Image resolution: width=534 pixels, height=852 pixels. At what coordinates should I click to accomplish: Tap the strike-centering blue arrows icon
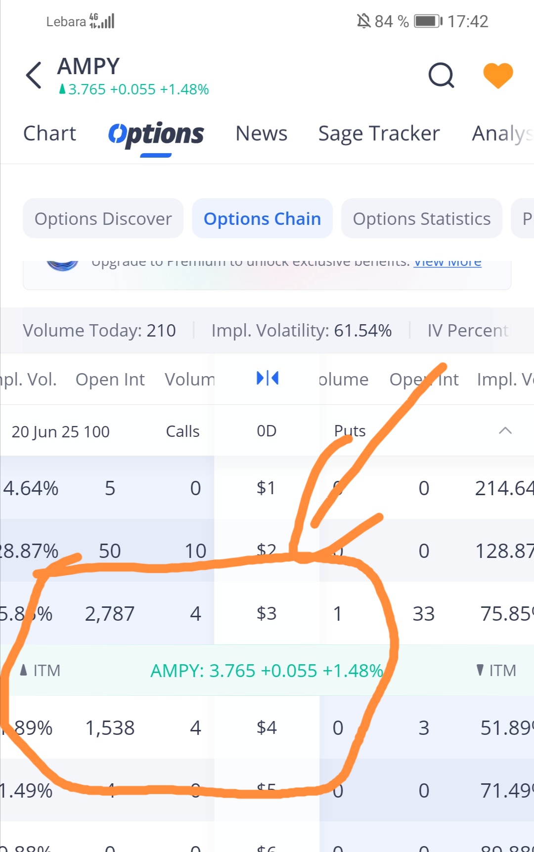pos(267,379)
